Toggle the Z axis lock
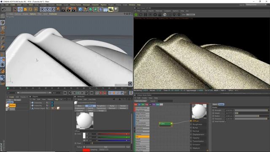270x152 pixels. point(52,9)
